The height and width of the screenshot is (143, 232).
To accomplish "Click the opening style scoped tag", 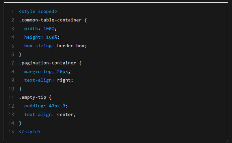I will tap(38, 12).
